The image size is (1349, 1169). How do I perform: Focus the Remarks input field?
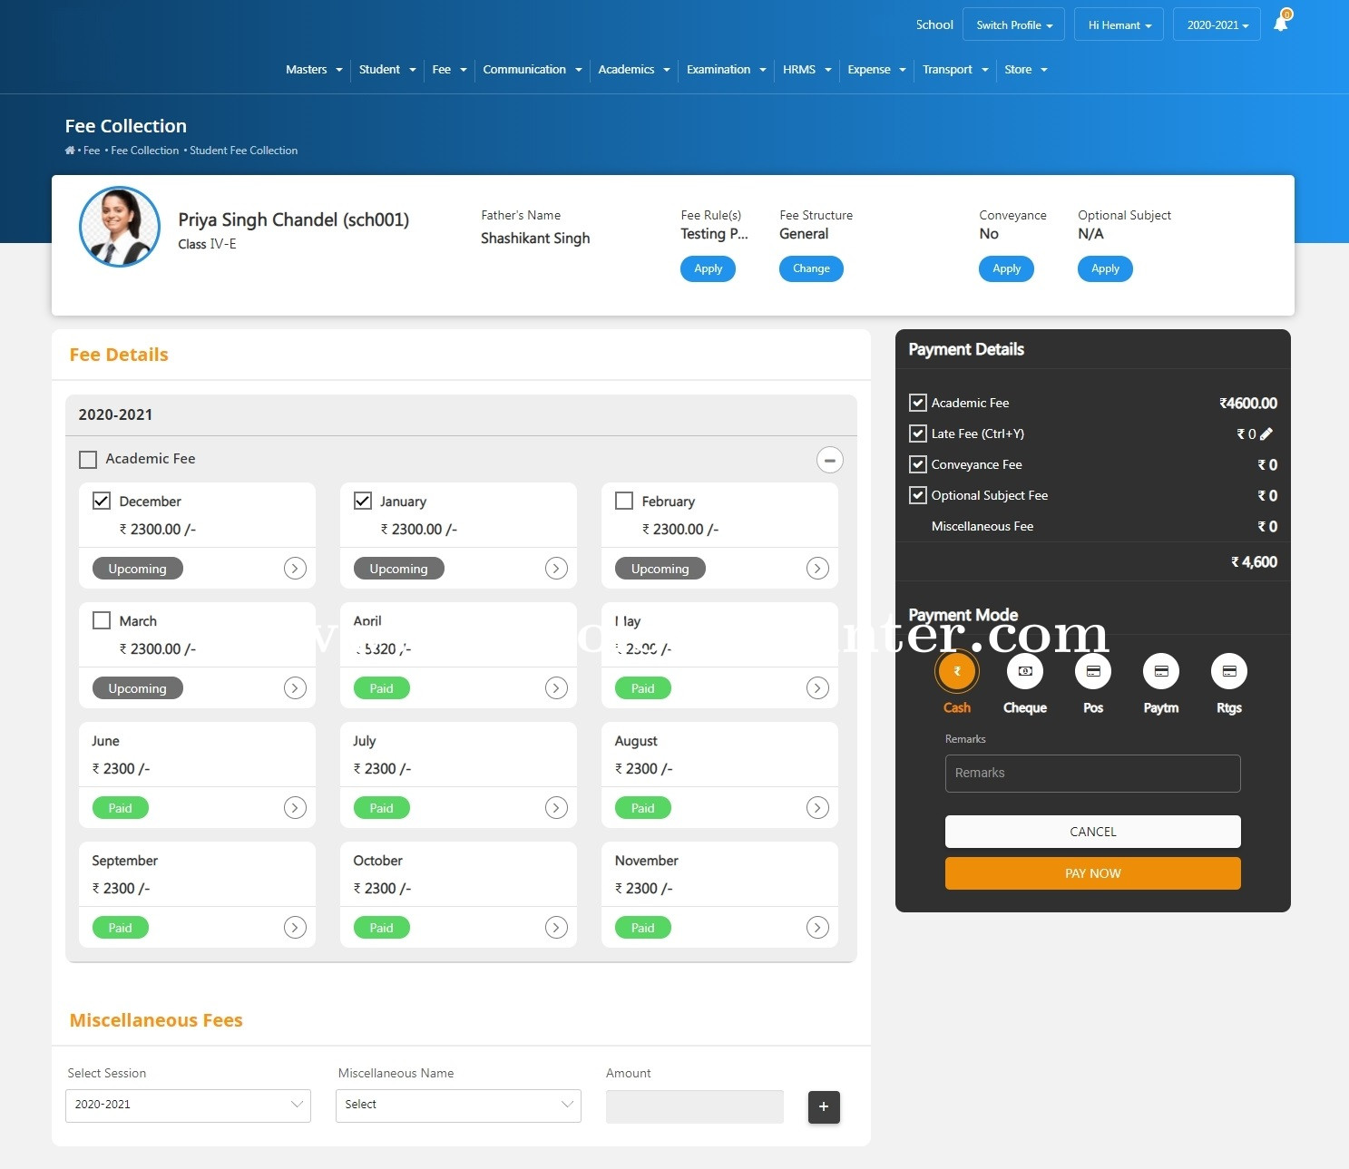click(x=1092, y=774)
